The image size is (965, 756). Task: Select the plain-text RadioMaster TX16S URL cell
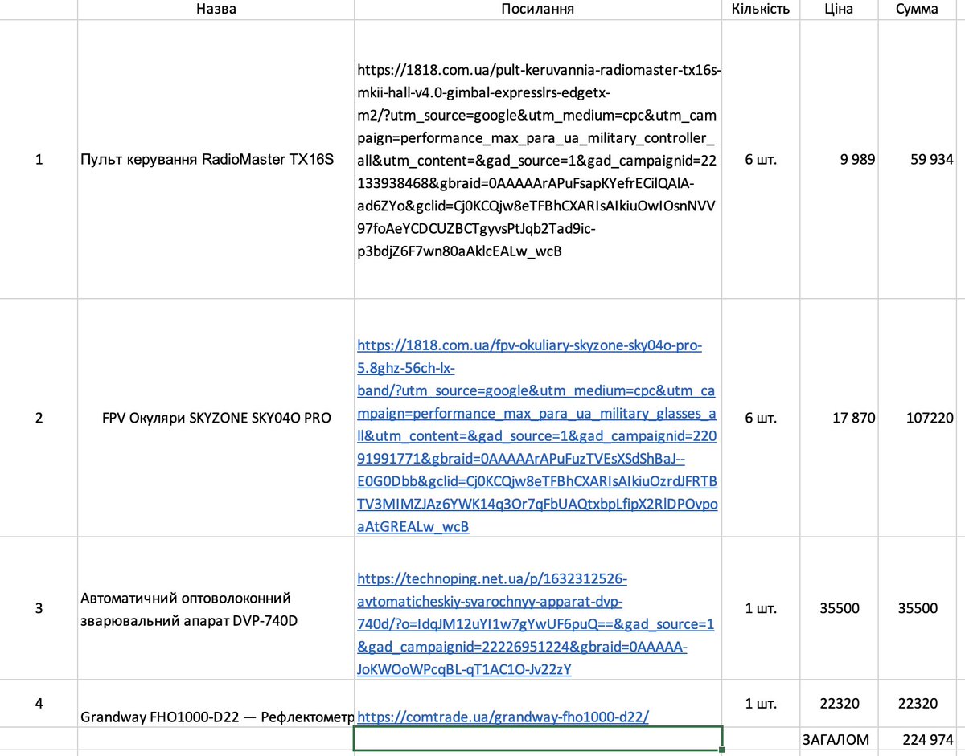(538, 159)
